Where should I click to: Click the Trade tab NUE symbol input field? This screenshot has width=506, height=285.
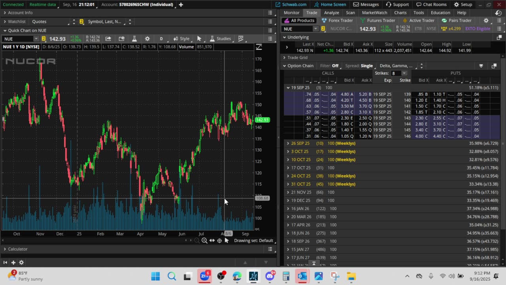(x=297, y=28)
